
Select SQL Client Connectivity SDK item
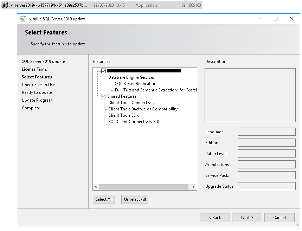[x=134, y=122]
